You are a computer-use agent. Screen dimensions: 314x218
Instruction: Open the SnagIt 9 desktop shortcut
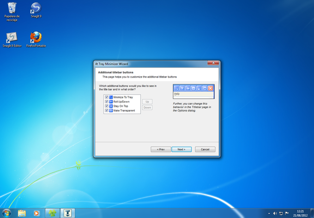pyautogui.click(x=36, y=11)
